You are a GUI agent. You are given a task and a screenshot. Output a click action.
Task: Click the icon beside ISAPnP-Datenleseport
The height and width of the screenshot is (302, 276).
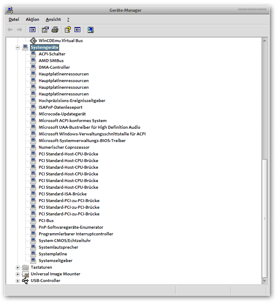[33, 107]
